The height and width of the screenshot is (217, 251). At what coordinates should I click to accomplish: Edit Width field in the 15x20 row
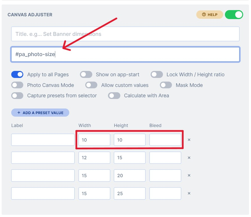[94, 176]
